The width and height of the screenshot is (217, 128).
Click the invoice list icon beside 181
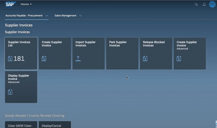click(10, 58)
